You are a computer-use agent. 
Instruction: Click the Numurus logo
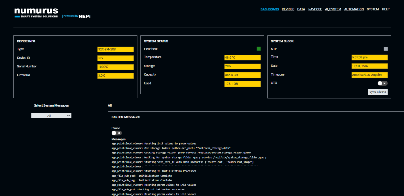[36, 13]
